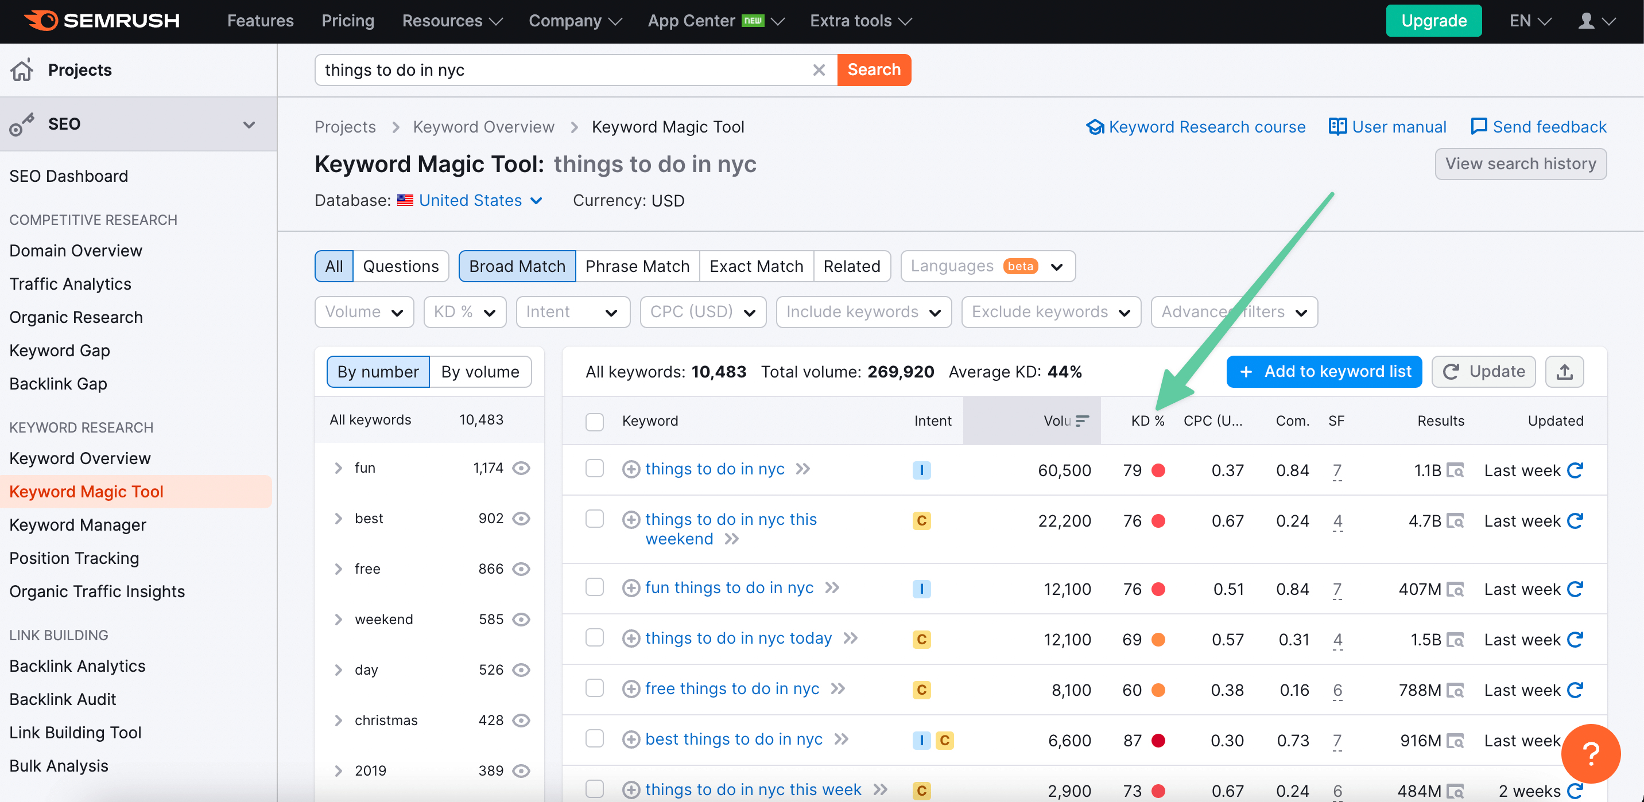
Task: Change the United States database dropdown
Action: (x=470, y=201)
